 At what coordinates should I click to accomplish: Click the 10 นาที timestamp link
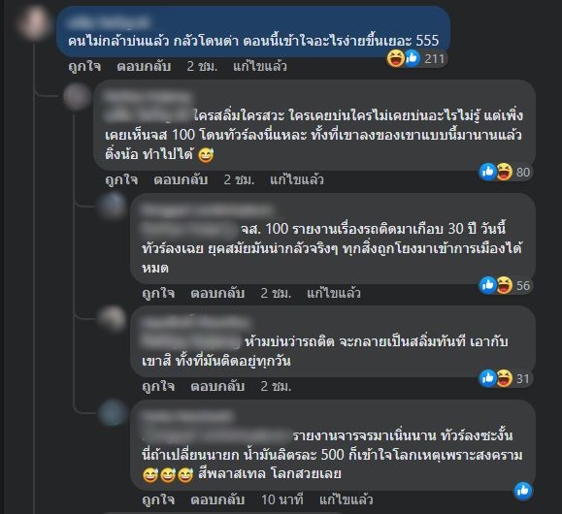[x=282, y=499]
